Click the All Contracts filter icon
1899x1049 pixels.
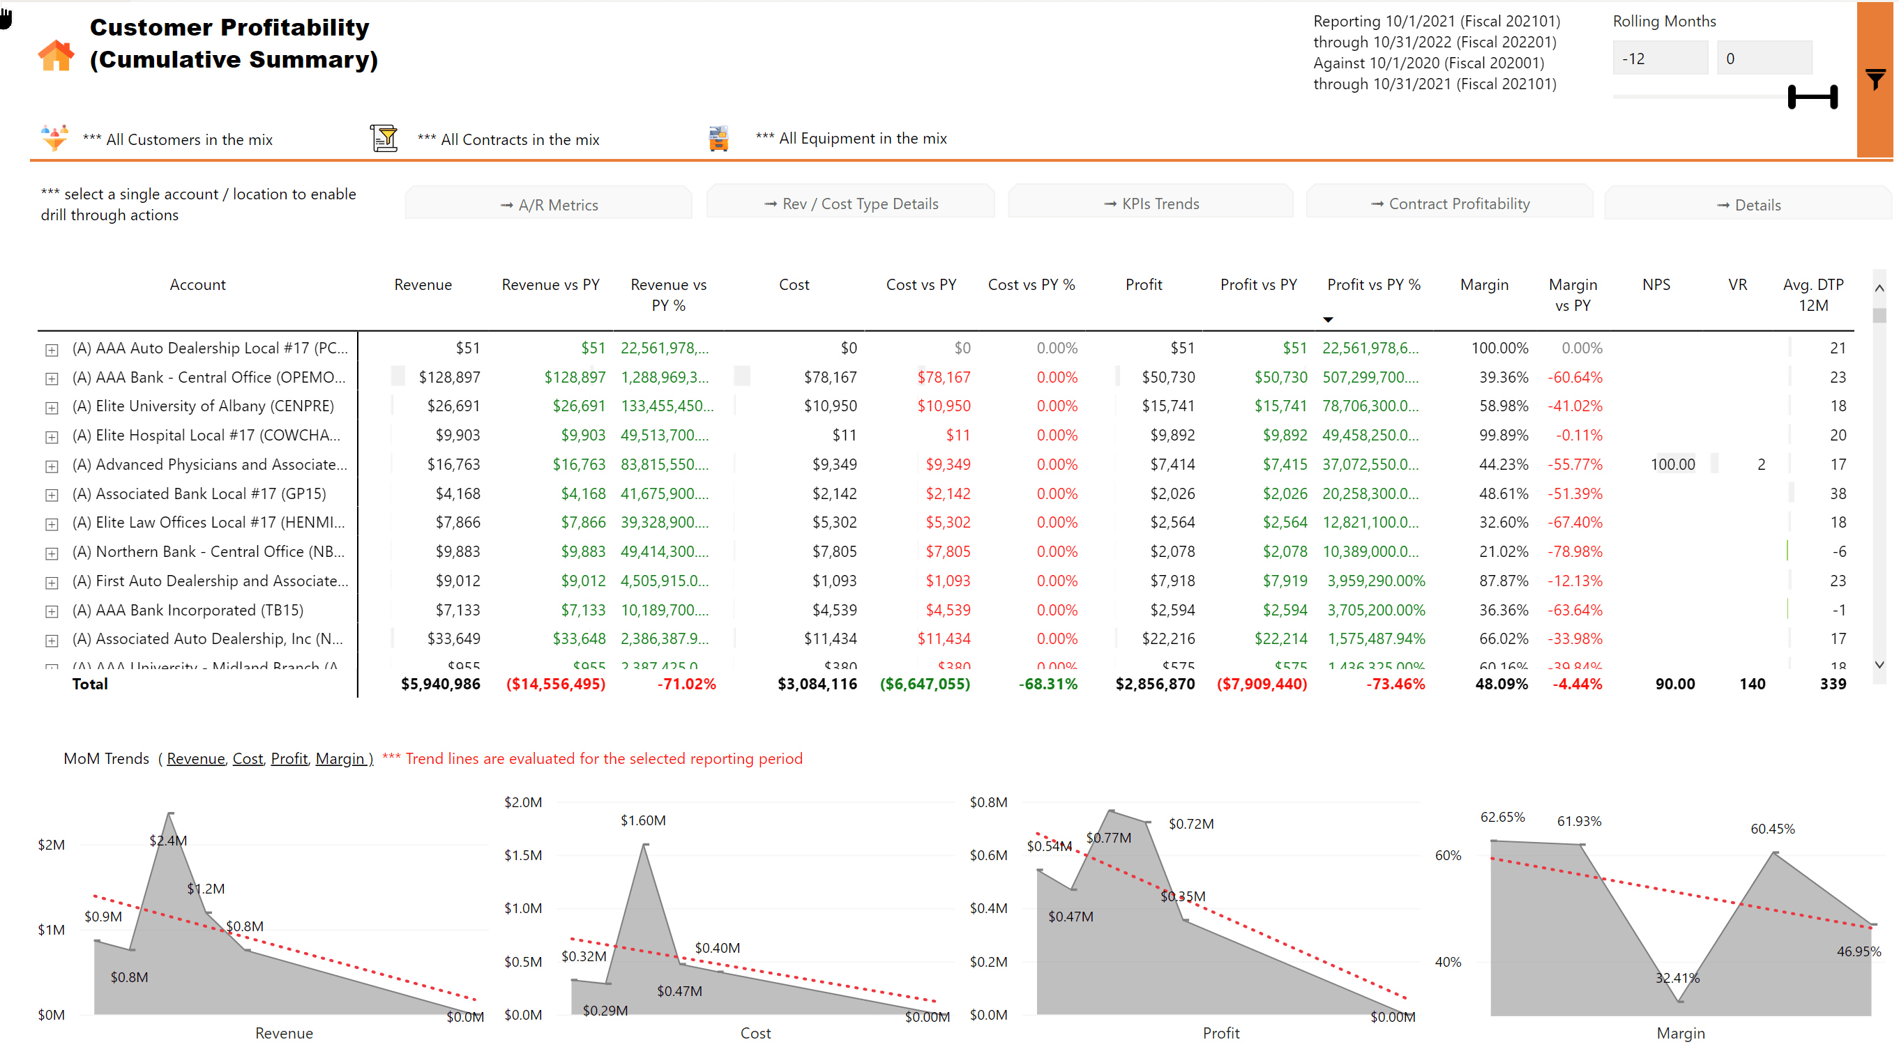pyautogui.click(x=384, y=137)
